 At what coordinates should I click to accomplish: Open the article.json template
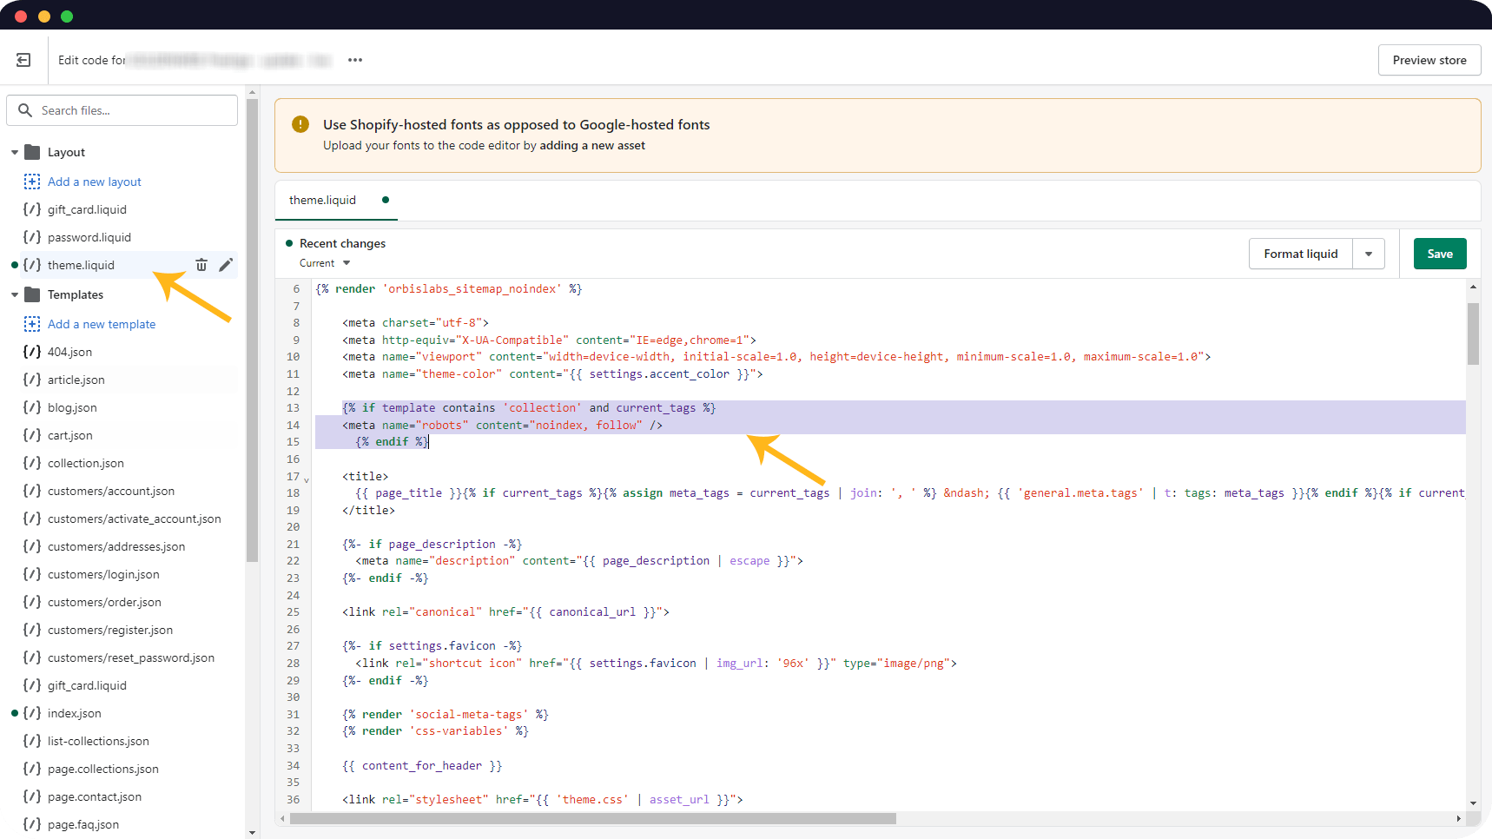click(x=76, y=380)
